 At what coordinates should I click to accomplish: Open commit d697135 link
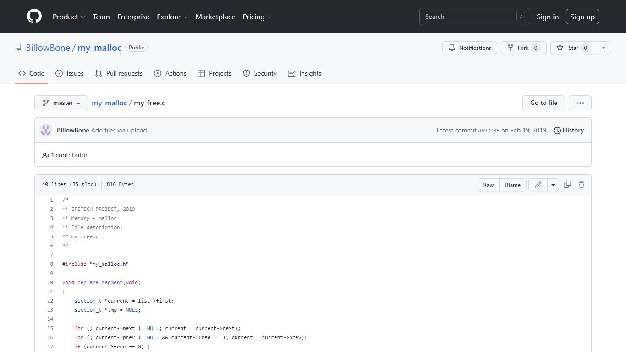pyautogui.click(x=489, y=131)
